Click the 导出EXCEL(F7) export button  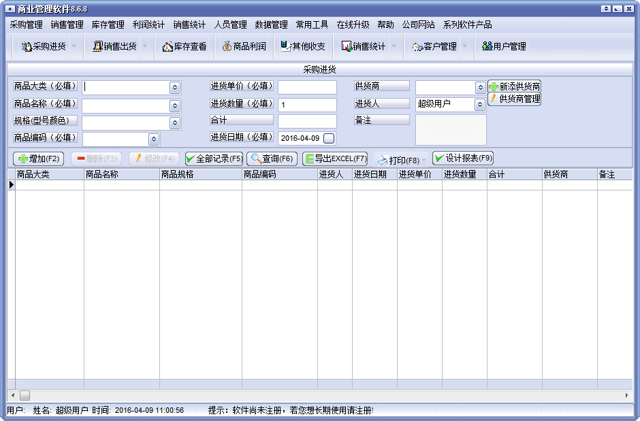(x=334, y=158)
